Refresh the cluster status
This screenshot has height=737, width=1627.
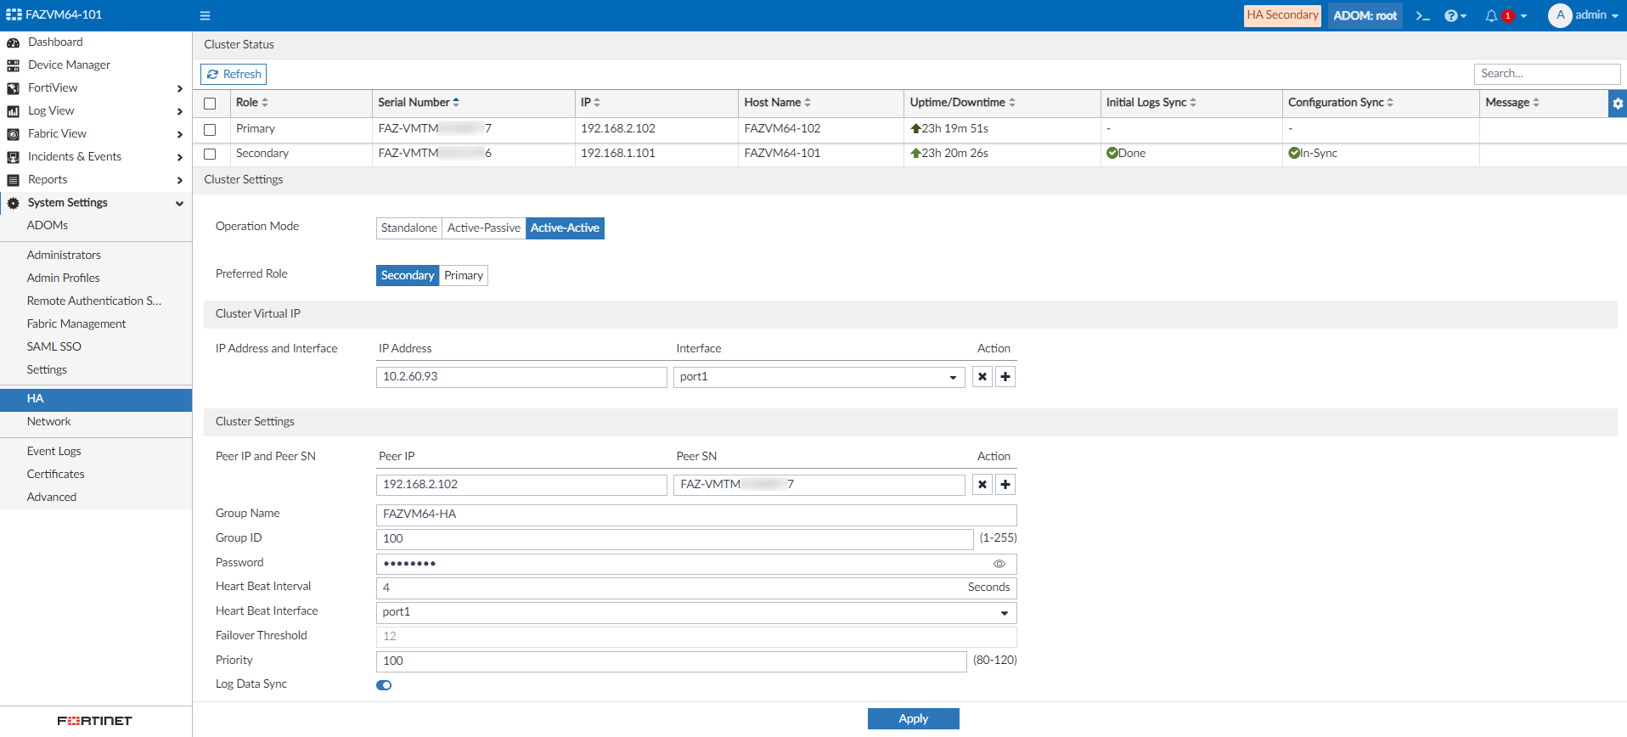coord(234,75)
